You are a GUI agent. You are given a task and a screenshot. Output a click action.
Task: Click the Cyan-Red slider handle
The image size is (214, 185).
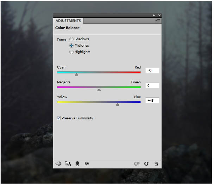coord(77,75)
